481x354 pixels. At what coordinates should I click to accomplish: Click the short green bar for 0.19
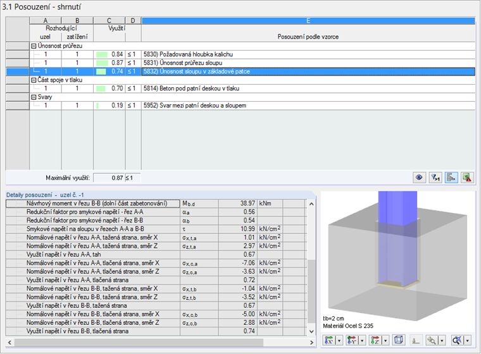[x=97, y=106]
